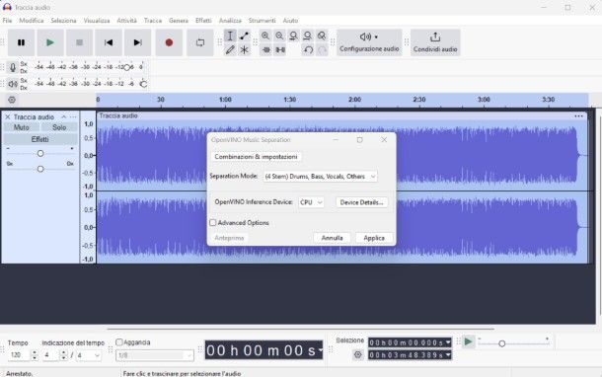The width and height of the screenshot is (602, 377).
Task: Skip to the end of the track
Action: 138,42
